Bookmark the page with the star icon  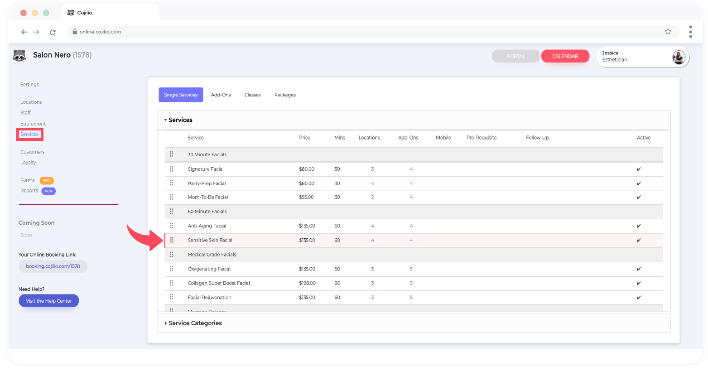tap(668, 32)
